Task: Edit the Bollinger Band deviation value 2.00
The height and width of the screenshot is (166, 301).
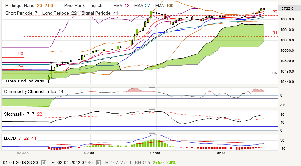Action: 49,6
